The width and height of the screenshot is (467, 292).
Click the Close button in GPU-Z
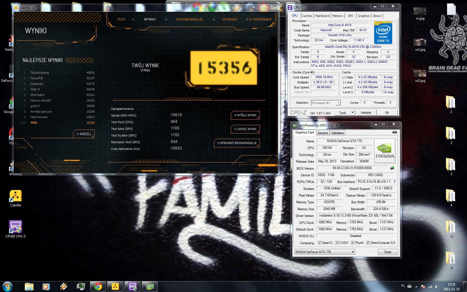(x=387, y=252)
